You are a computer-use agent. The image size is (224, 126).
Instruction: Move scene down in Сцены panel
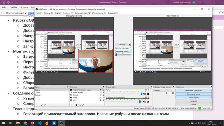(x=45, y=105)
